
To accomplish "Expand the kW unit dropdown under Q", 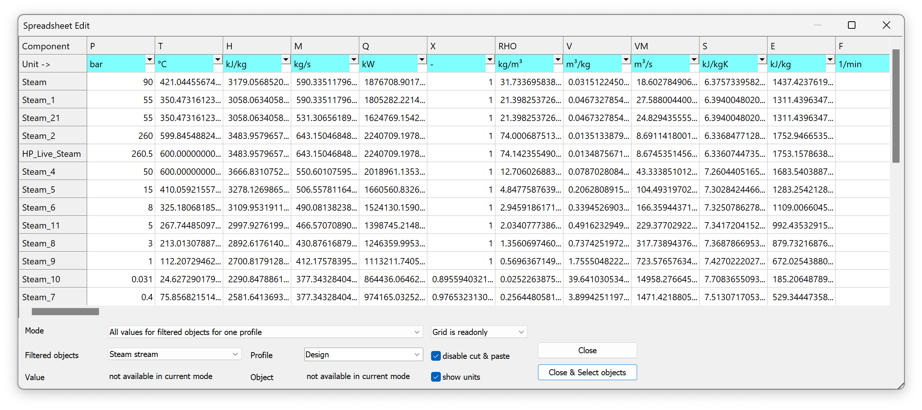I will pos(422,60).
